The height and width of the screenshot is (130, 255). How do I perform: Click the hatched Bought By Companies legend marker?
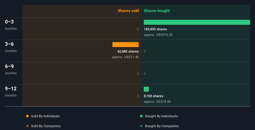[141, 126]
